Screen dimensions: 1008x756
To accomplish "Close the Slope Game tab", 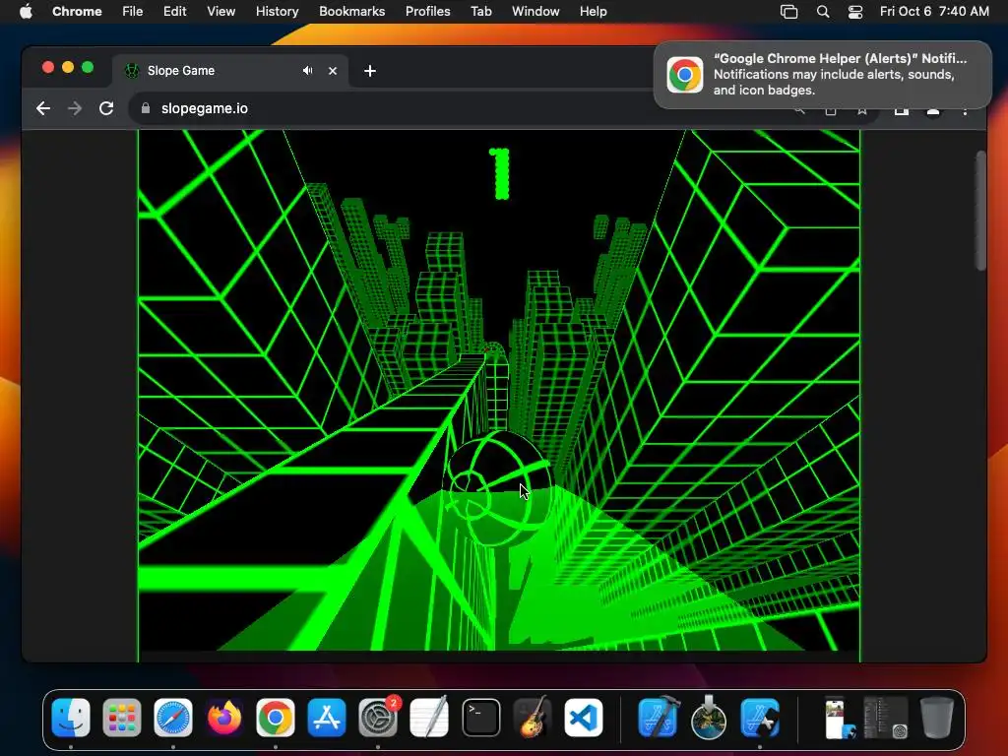I will [x=333, y=71].
